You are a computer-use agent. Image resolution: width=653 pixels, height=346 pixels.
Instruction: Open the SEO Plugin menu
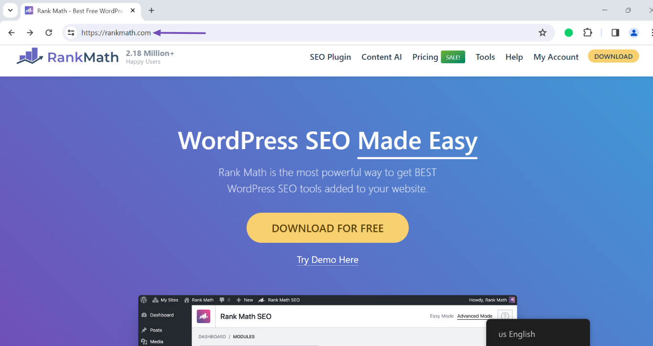[330, 57]
